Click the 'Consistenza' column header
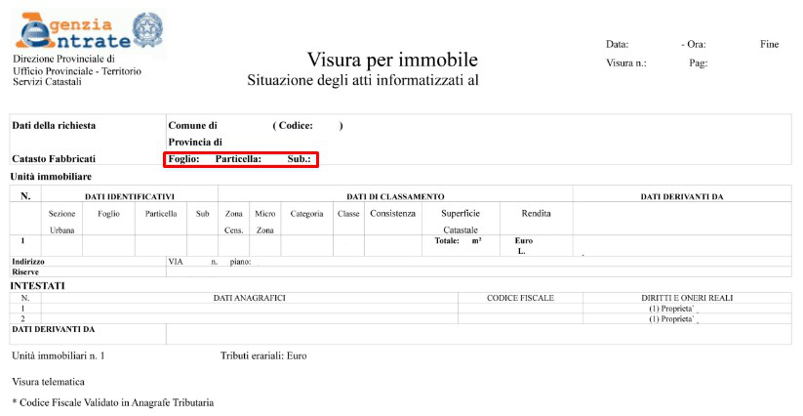 point(393,214)
